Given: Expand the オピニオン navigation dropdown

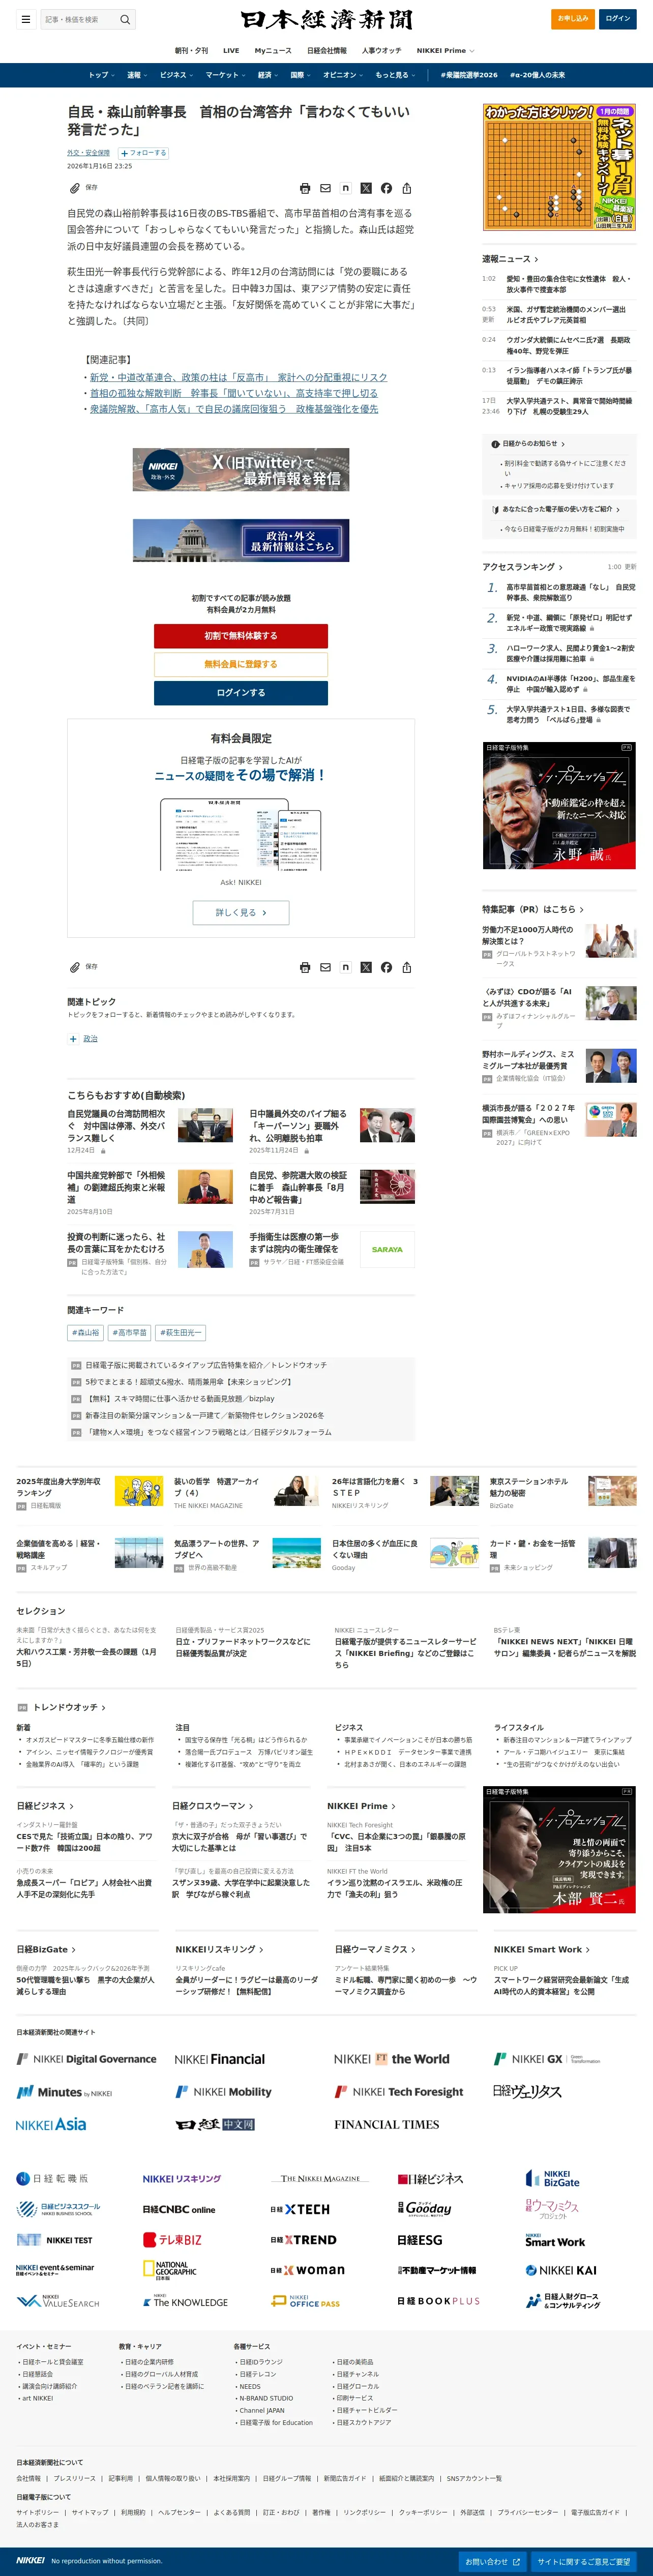Looking at the screenshot, I should point(343,75).
